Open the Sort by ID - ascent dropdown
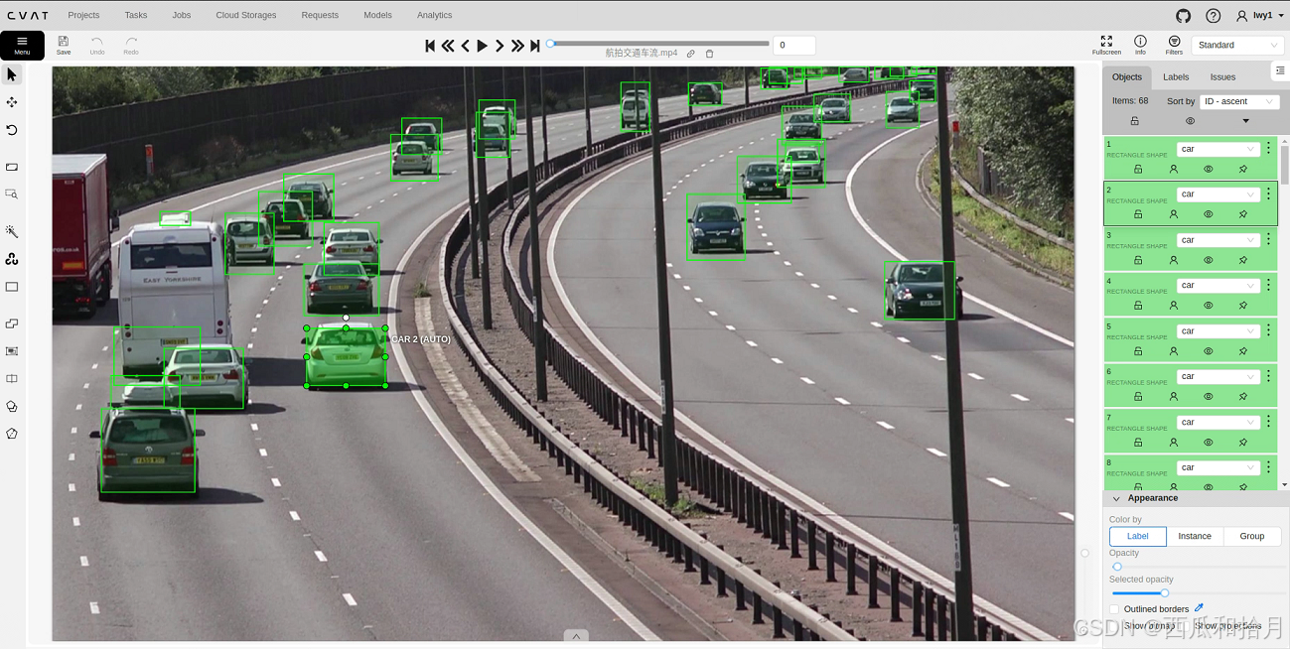Viewport: 1290px width, 649px height. (1238, 101)
